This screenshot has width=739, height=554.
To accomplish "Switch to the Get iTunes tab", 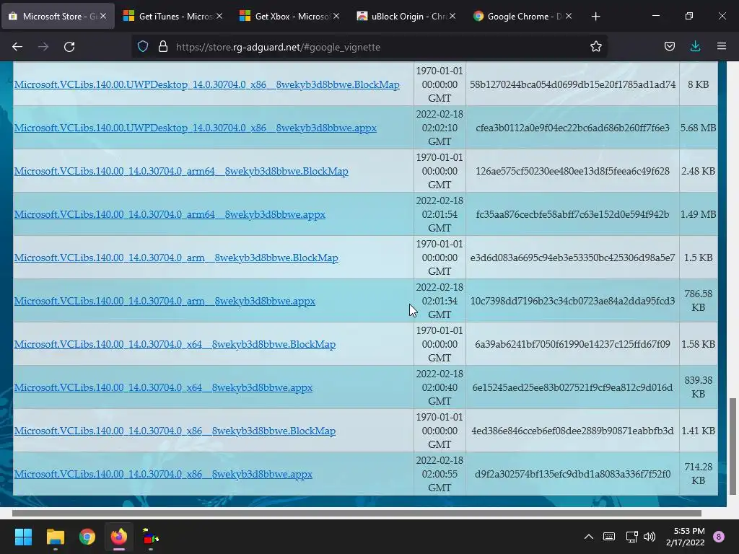I will (x=173, y=16).
